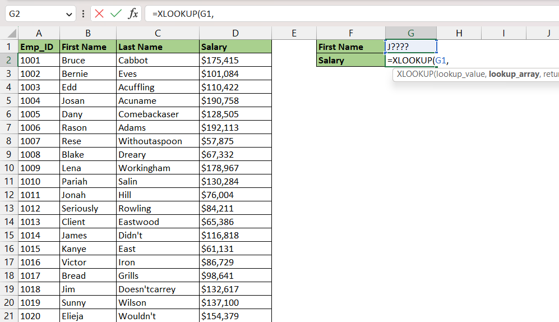Cancel formula entry with red X icon
This screenshot has width=559, height=322.
tap(99, 14)
